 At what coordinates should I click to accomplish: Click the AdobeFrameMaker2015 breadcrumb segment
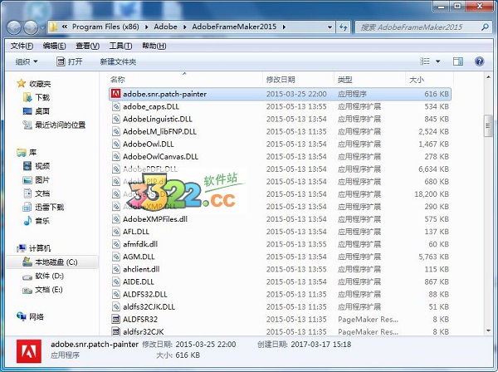pos(234,27)
